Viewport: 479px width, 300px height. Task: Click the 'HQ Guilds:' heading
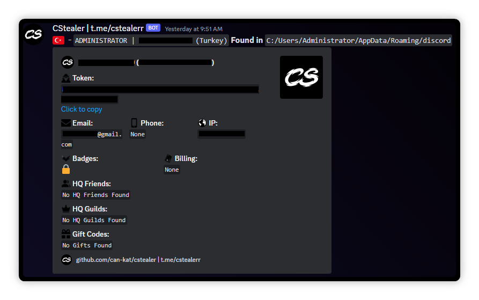point(90,209)
